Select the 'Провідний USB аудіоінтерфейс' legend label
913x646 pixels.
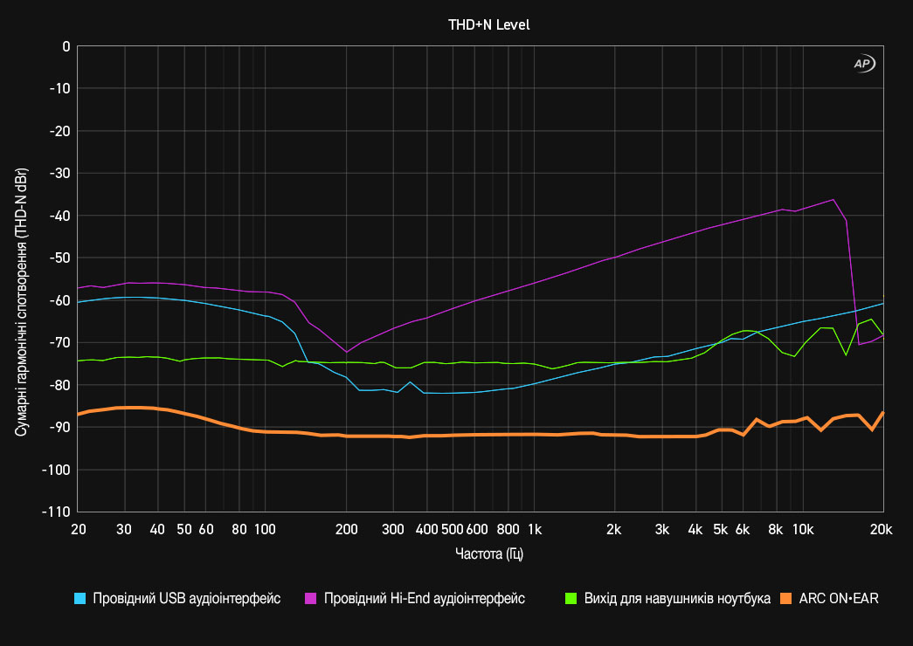[x=186, y=599]
